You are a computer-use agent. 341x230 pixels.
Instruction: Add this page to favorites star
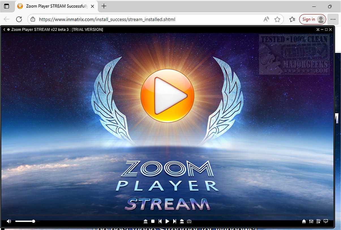tap(277, 19)
